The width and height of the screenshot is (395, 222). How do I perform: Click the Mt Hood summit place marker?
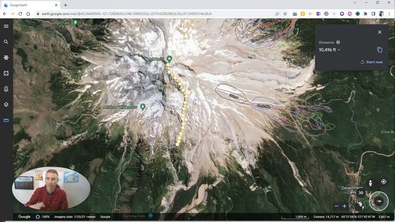click(170, 59)
